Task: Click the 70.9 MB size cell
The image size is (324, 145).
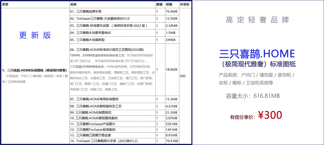Action: coord(172,141)
